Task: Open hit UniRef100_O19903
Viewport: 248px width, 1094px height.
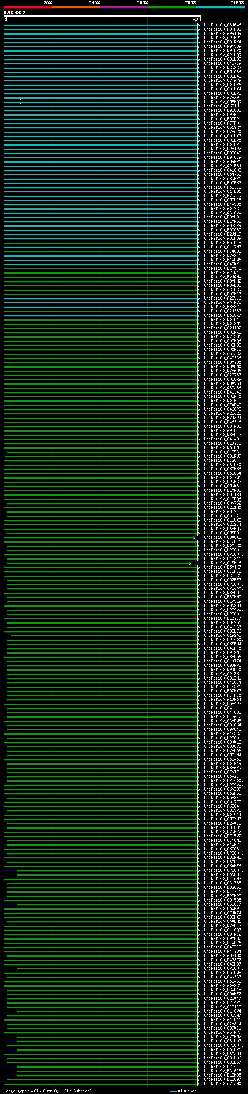Action: (222, 636)
